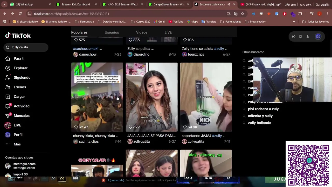
Task: Switch to the DangerSlayer Stream tab
Action: coord(169,4)
